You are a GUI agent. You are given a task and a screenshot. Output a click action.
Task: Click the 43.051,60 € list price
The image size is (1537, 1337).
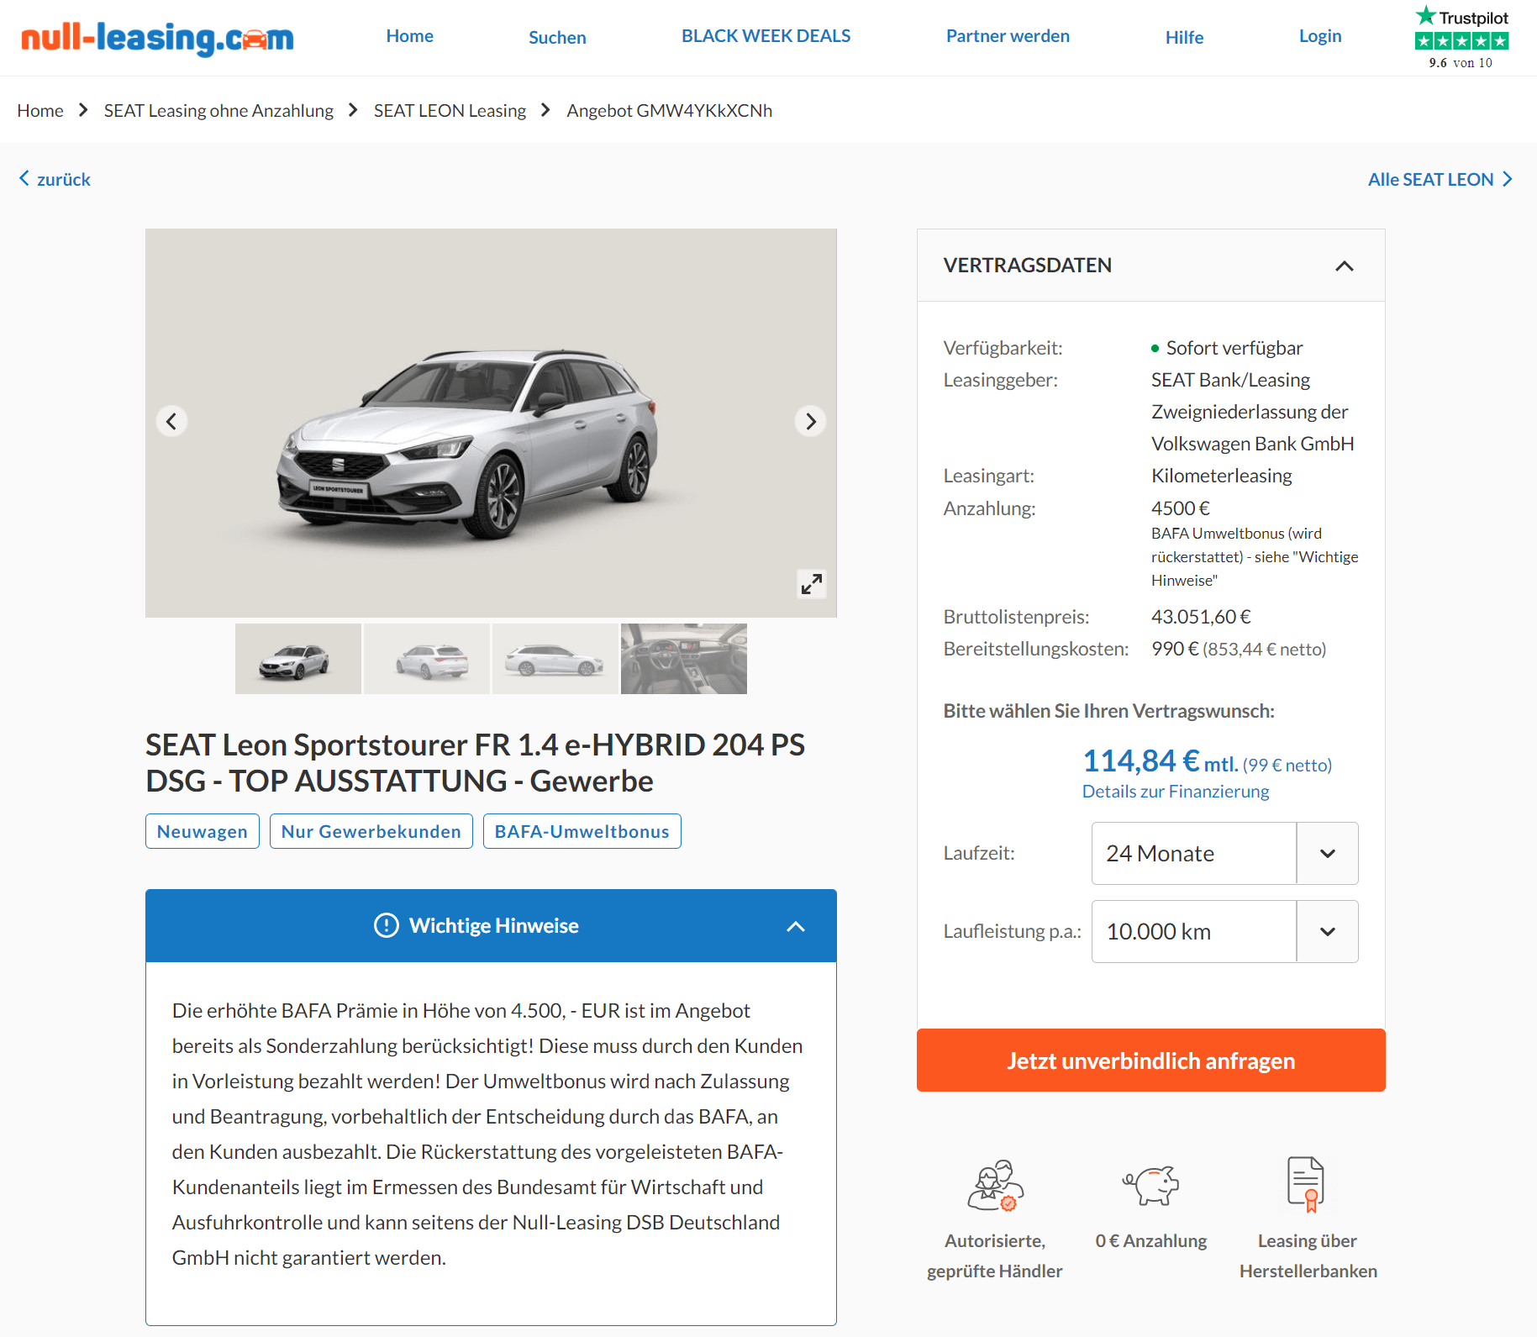(1201, 617)
